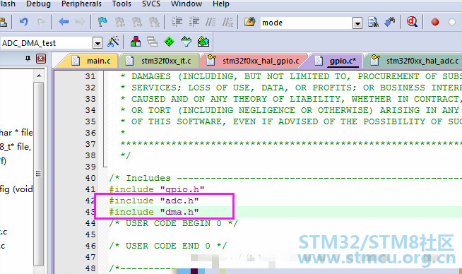
Task: Expand the mode search dropdown arrow
Action: pos(357,23)
